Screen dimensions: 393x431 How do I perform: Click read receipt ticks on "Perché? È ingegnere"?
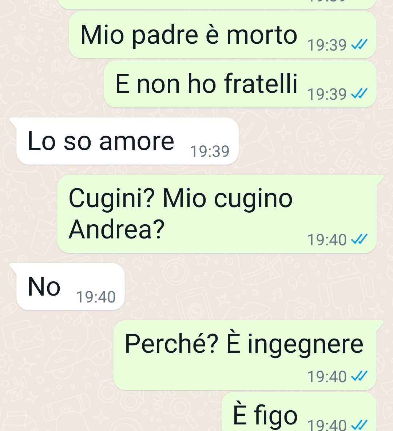pyautogui.click(x=360, y=376)
